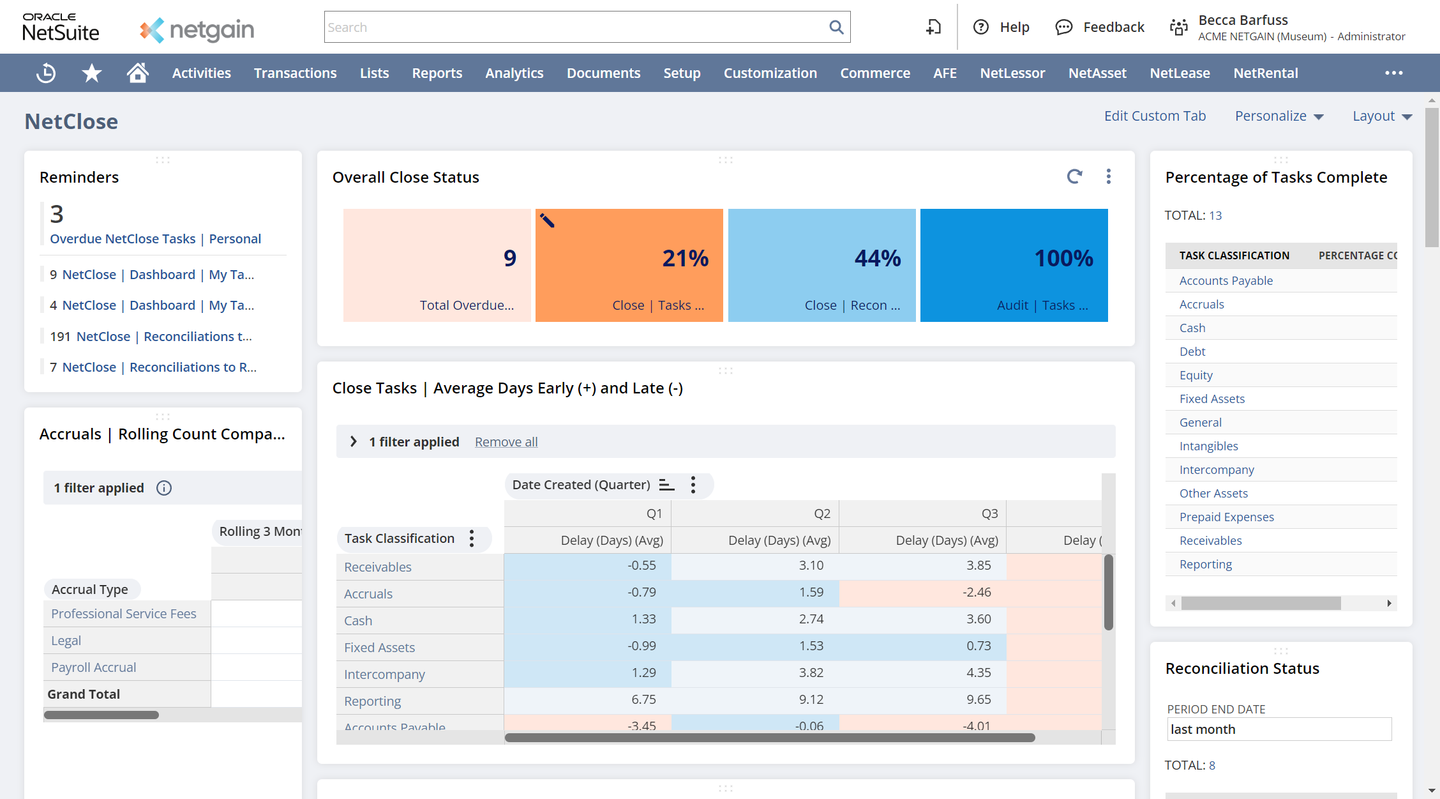The width and height of the screenshot is (1440, 799).
Task: Click Remove all filters link
Action: point(506,442)
